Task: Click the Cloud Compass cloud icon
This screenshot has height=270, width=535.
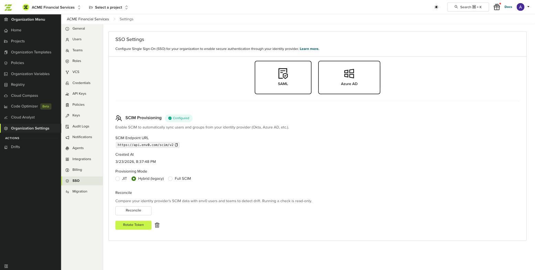Action: pyautogui.click(x=6, y=96)
